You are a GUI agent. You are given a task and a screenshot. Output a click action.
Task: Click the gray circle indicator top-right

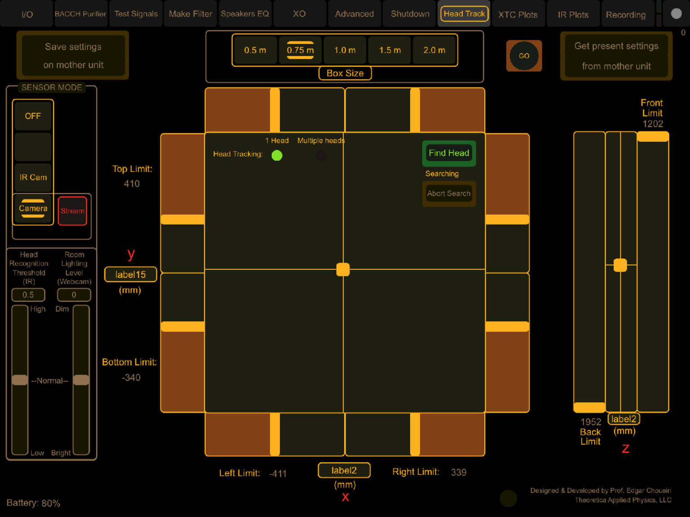(676, 13)
